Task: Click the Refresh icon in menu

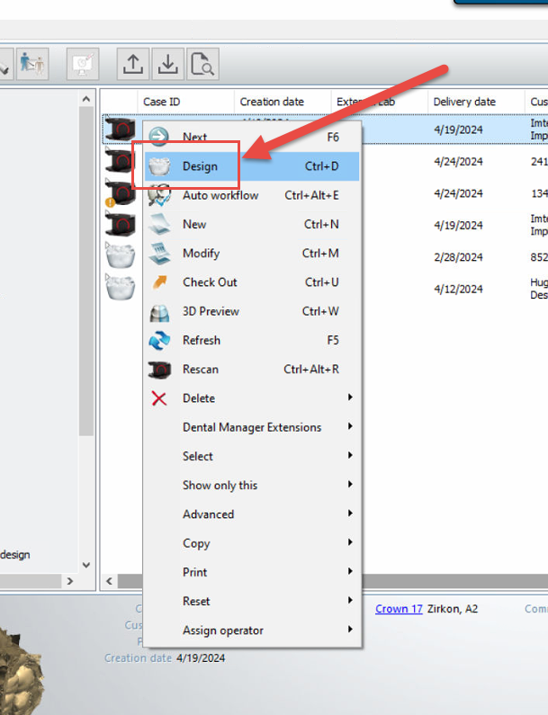Action: coord(159,341)
